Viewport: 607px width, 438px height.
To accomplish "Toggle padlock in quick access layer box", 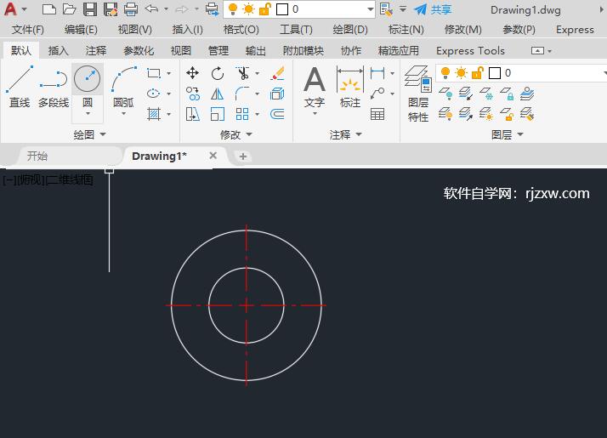I will 264,9.
